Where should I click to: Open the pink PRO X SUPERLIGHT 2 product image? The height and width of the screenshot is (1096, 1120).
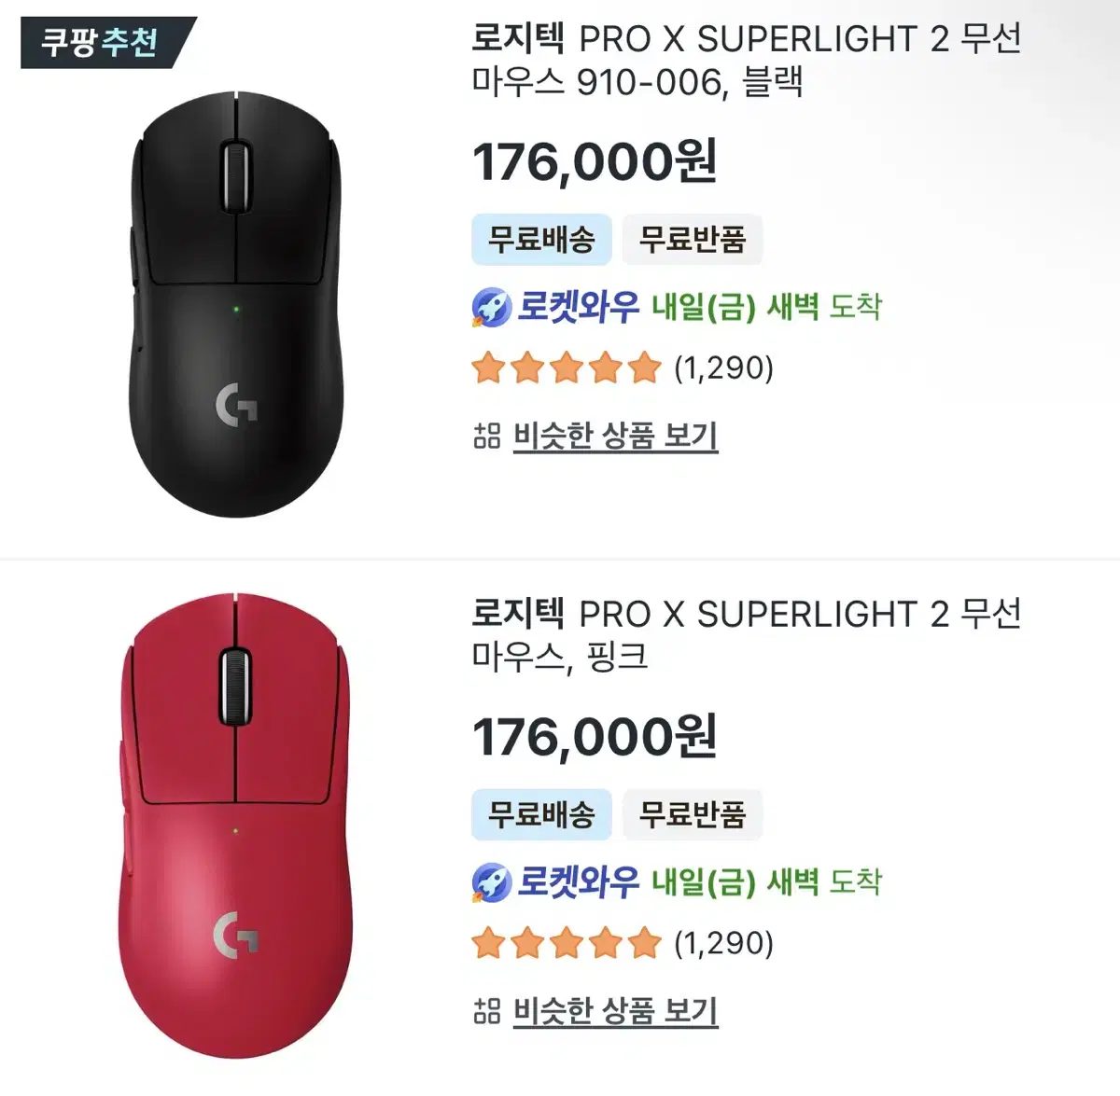(x=235, y=825)
